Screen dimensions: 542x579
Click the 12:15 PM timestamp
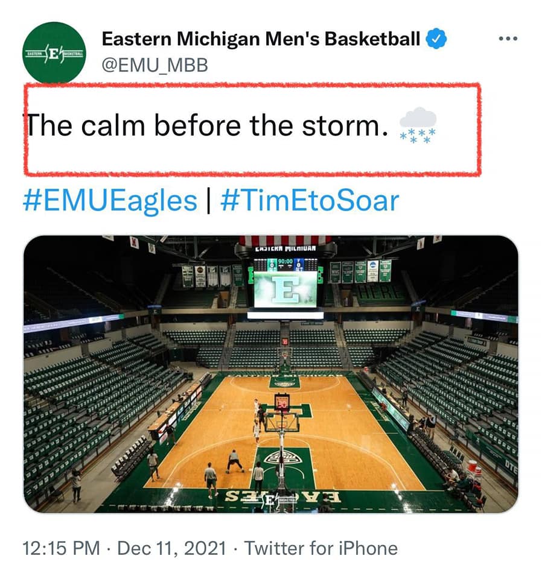coord(61,548)
